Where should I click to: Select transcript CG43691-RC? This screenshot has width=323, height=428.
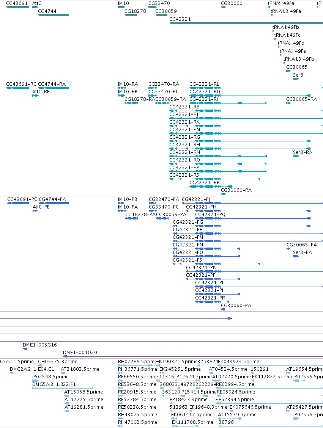click(x=17, y=88)
